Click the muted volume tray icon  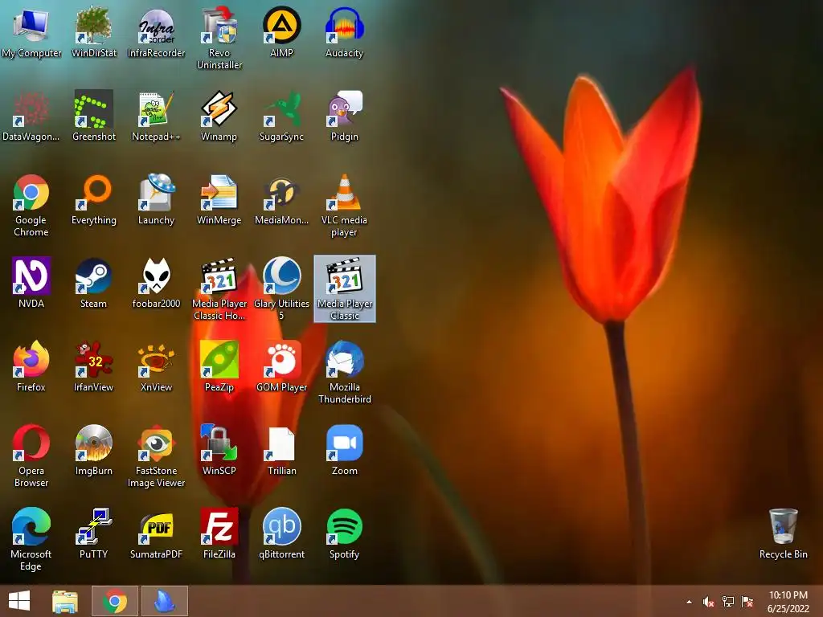pyautogui.click(x=709, y=602)
